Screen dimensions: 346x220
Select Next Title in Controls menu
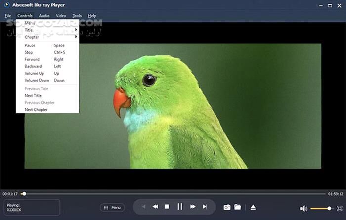[x=33, y=96]
